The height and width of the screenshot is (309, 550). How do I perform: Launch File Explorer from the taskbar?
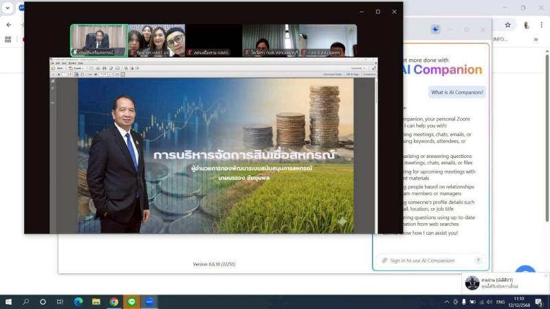[x=96, y=301]
